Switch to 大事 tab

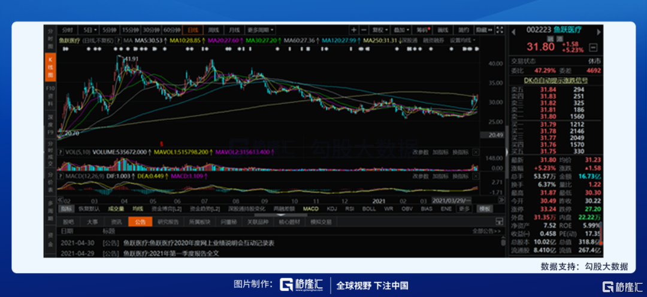93,222
